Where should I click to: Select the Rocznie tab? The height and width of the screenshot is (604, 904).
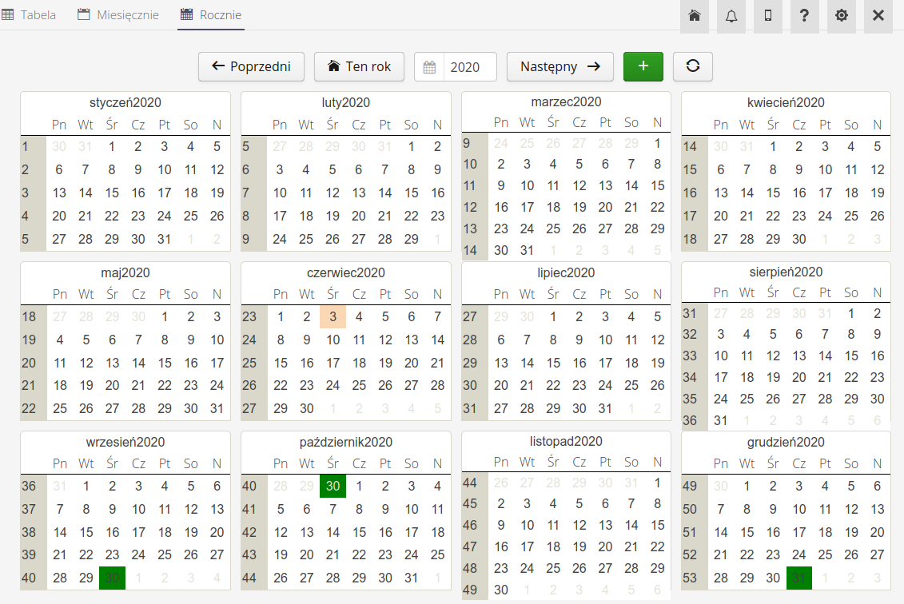211,15
